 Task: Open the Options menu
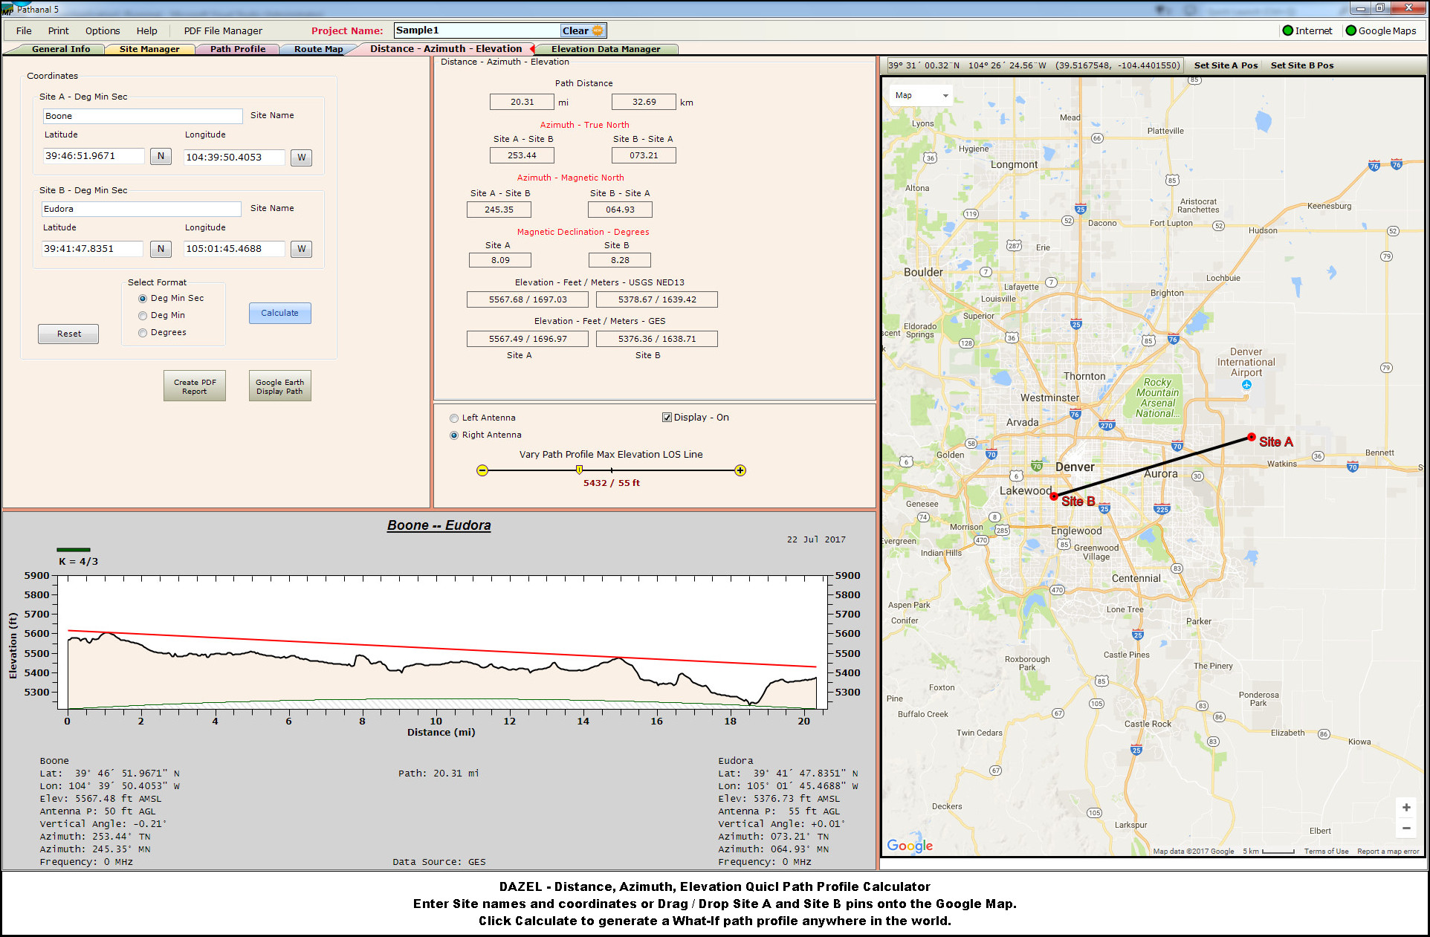coord(103,30)
